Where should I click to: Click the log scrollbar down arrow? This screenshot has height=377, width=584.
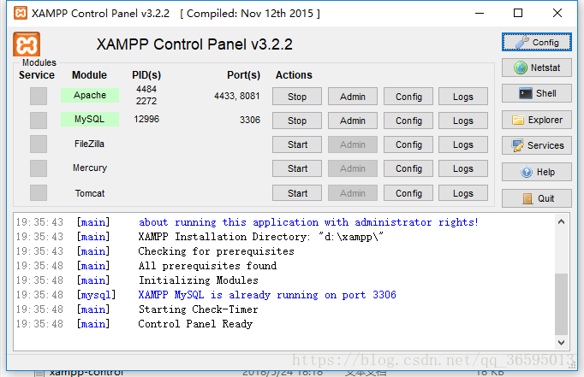click(x=561, y=343)
